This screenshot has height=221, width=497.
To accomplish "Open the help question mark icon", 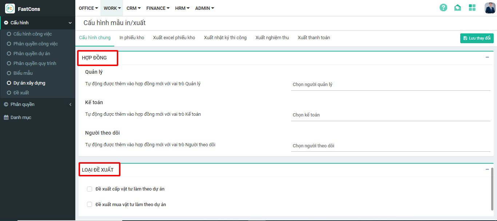I will [443, 8].
